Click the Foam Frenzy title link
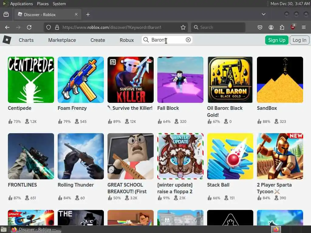 72,108
